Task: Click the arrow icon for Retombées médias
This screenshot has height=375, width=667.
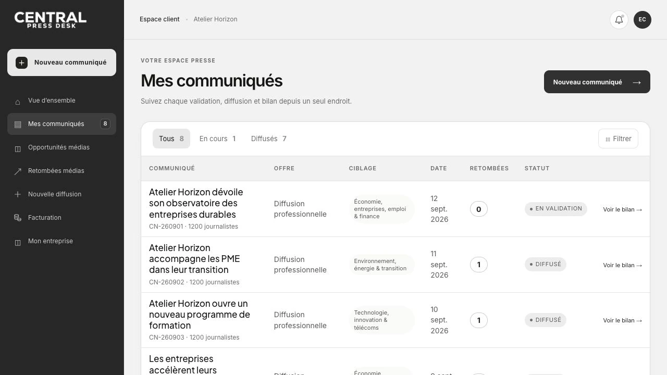Action: click(18, 171)
